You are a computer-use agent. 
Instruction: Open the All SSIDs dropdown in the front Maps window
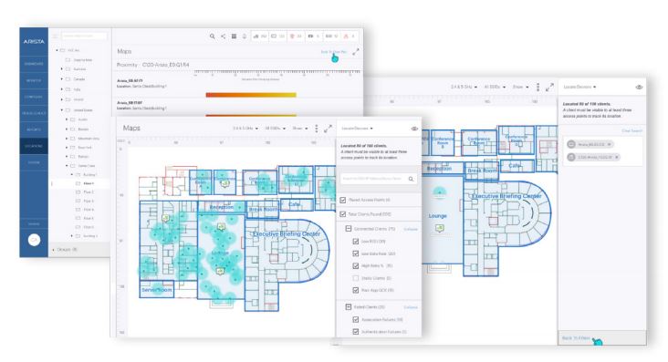[276, 129]
